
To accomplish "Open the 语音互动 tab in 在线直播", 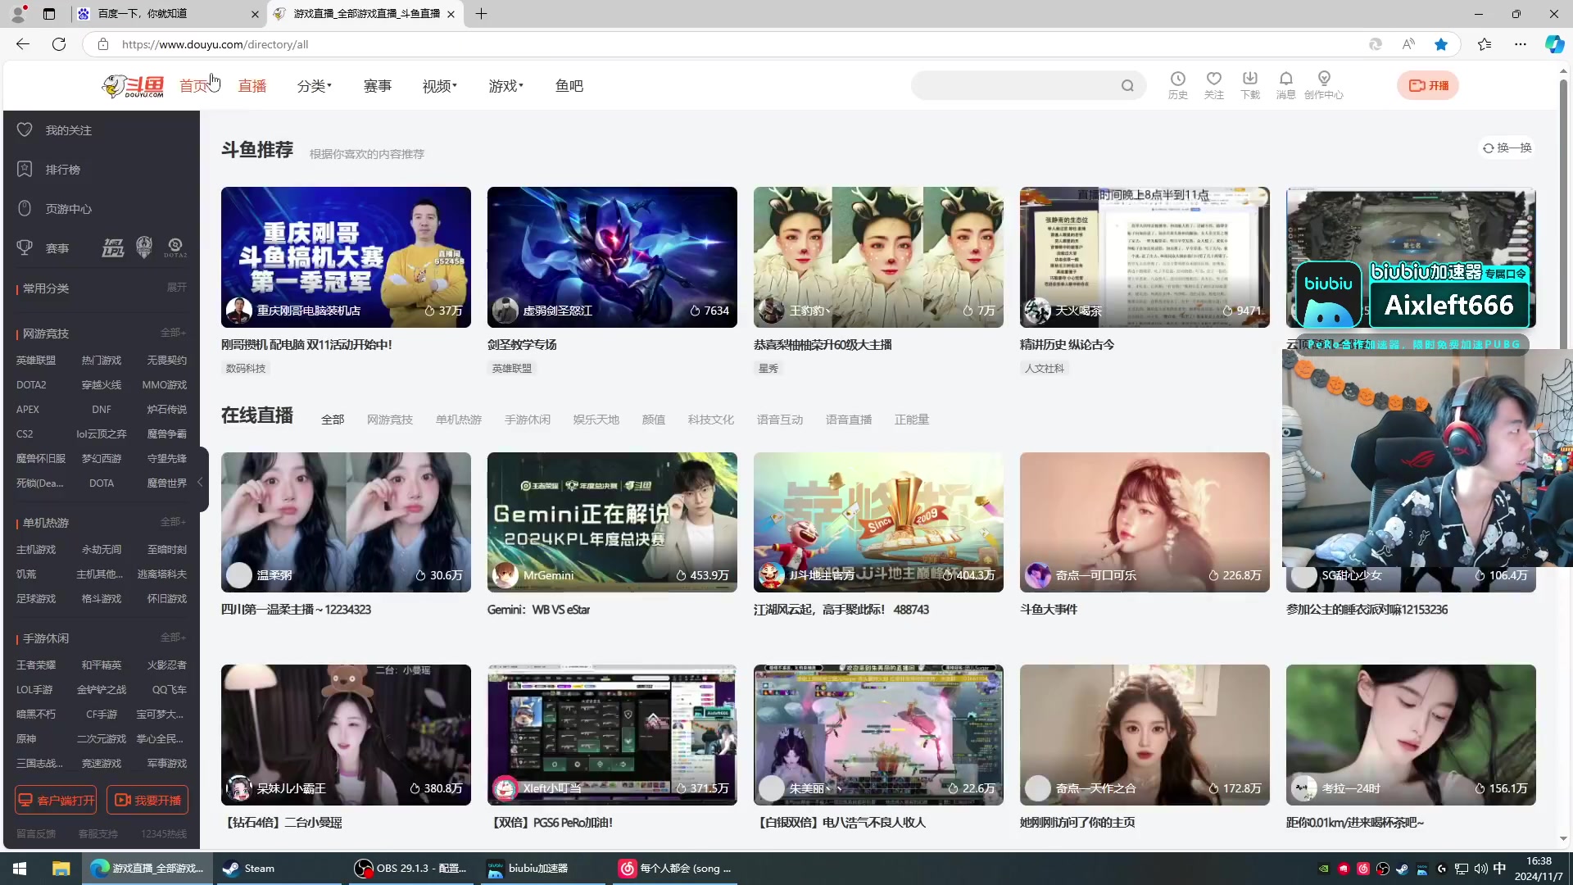I will 780,420.
